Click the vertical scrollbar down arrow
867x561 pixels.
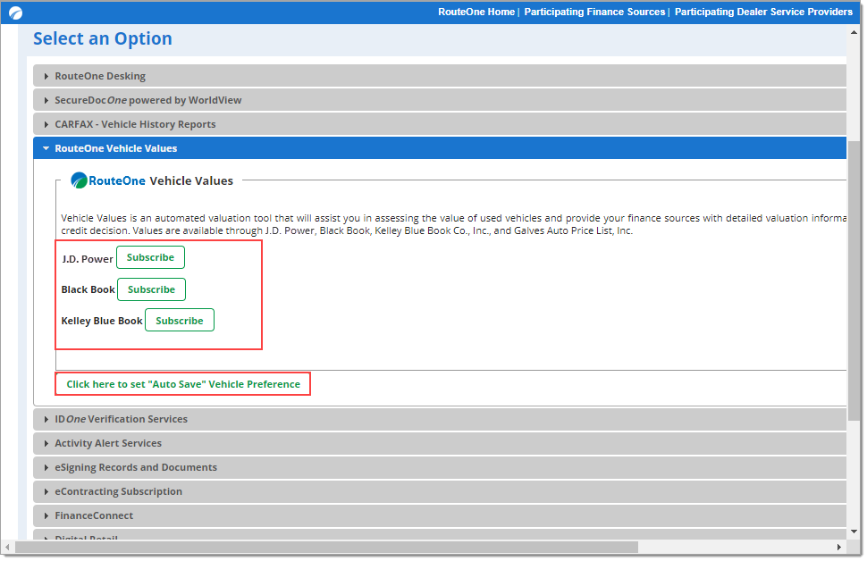point(854,532)
